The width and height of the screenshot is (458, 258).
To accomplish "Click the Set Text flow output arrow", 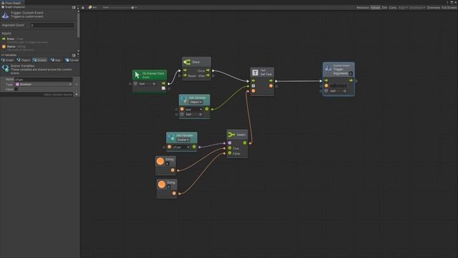I will tap(271, 81).
